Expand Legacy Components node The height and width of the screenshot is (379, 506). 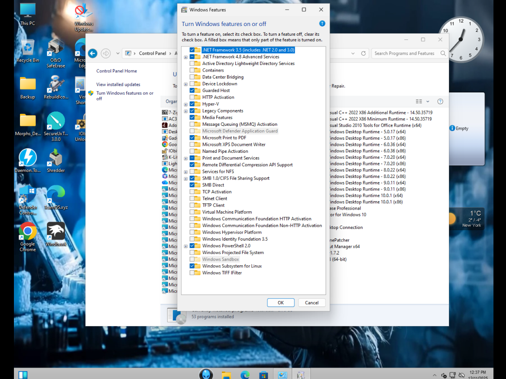[x=186, y=111]
